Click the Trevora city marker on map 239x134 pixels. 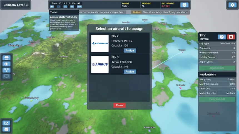pos(182,52)
